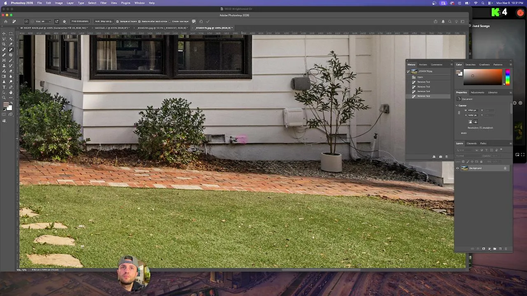The image size is (527, 296).
Task: Select the active Remove tool in toolbar
Action: tap(11, 49)
